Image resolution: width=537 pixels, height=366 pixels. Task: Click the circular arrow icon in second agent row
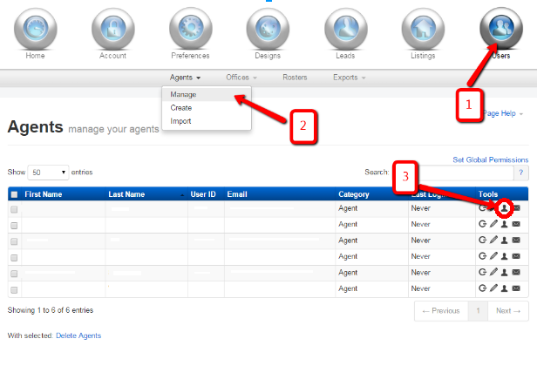[483, 224]
